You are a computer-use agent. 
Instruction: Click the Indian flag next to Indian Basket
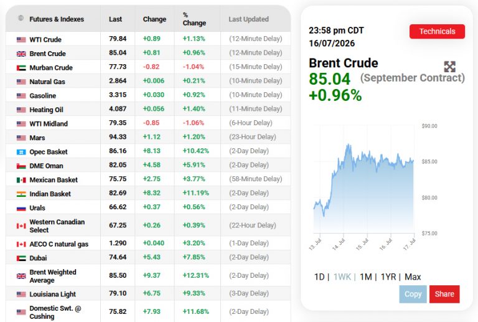click(21, 194)
